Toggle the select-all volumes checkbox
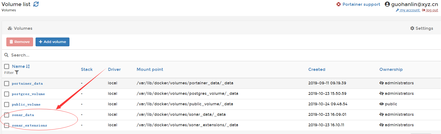 (x=7, y=66)
